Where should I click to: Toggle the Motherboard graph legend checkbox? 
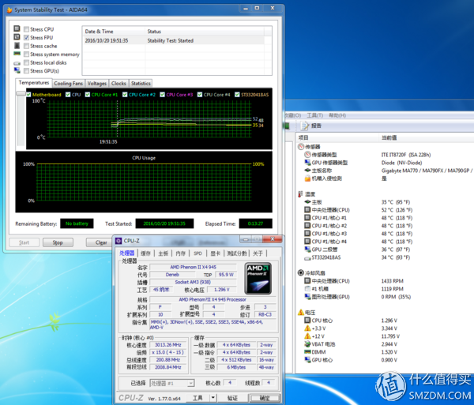28,95
